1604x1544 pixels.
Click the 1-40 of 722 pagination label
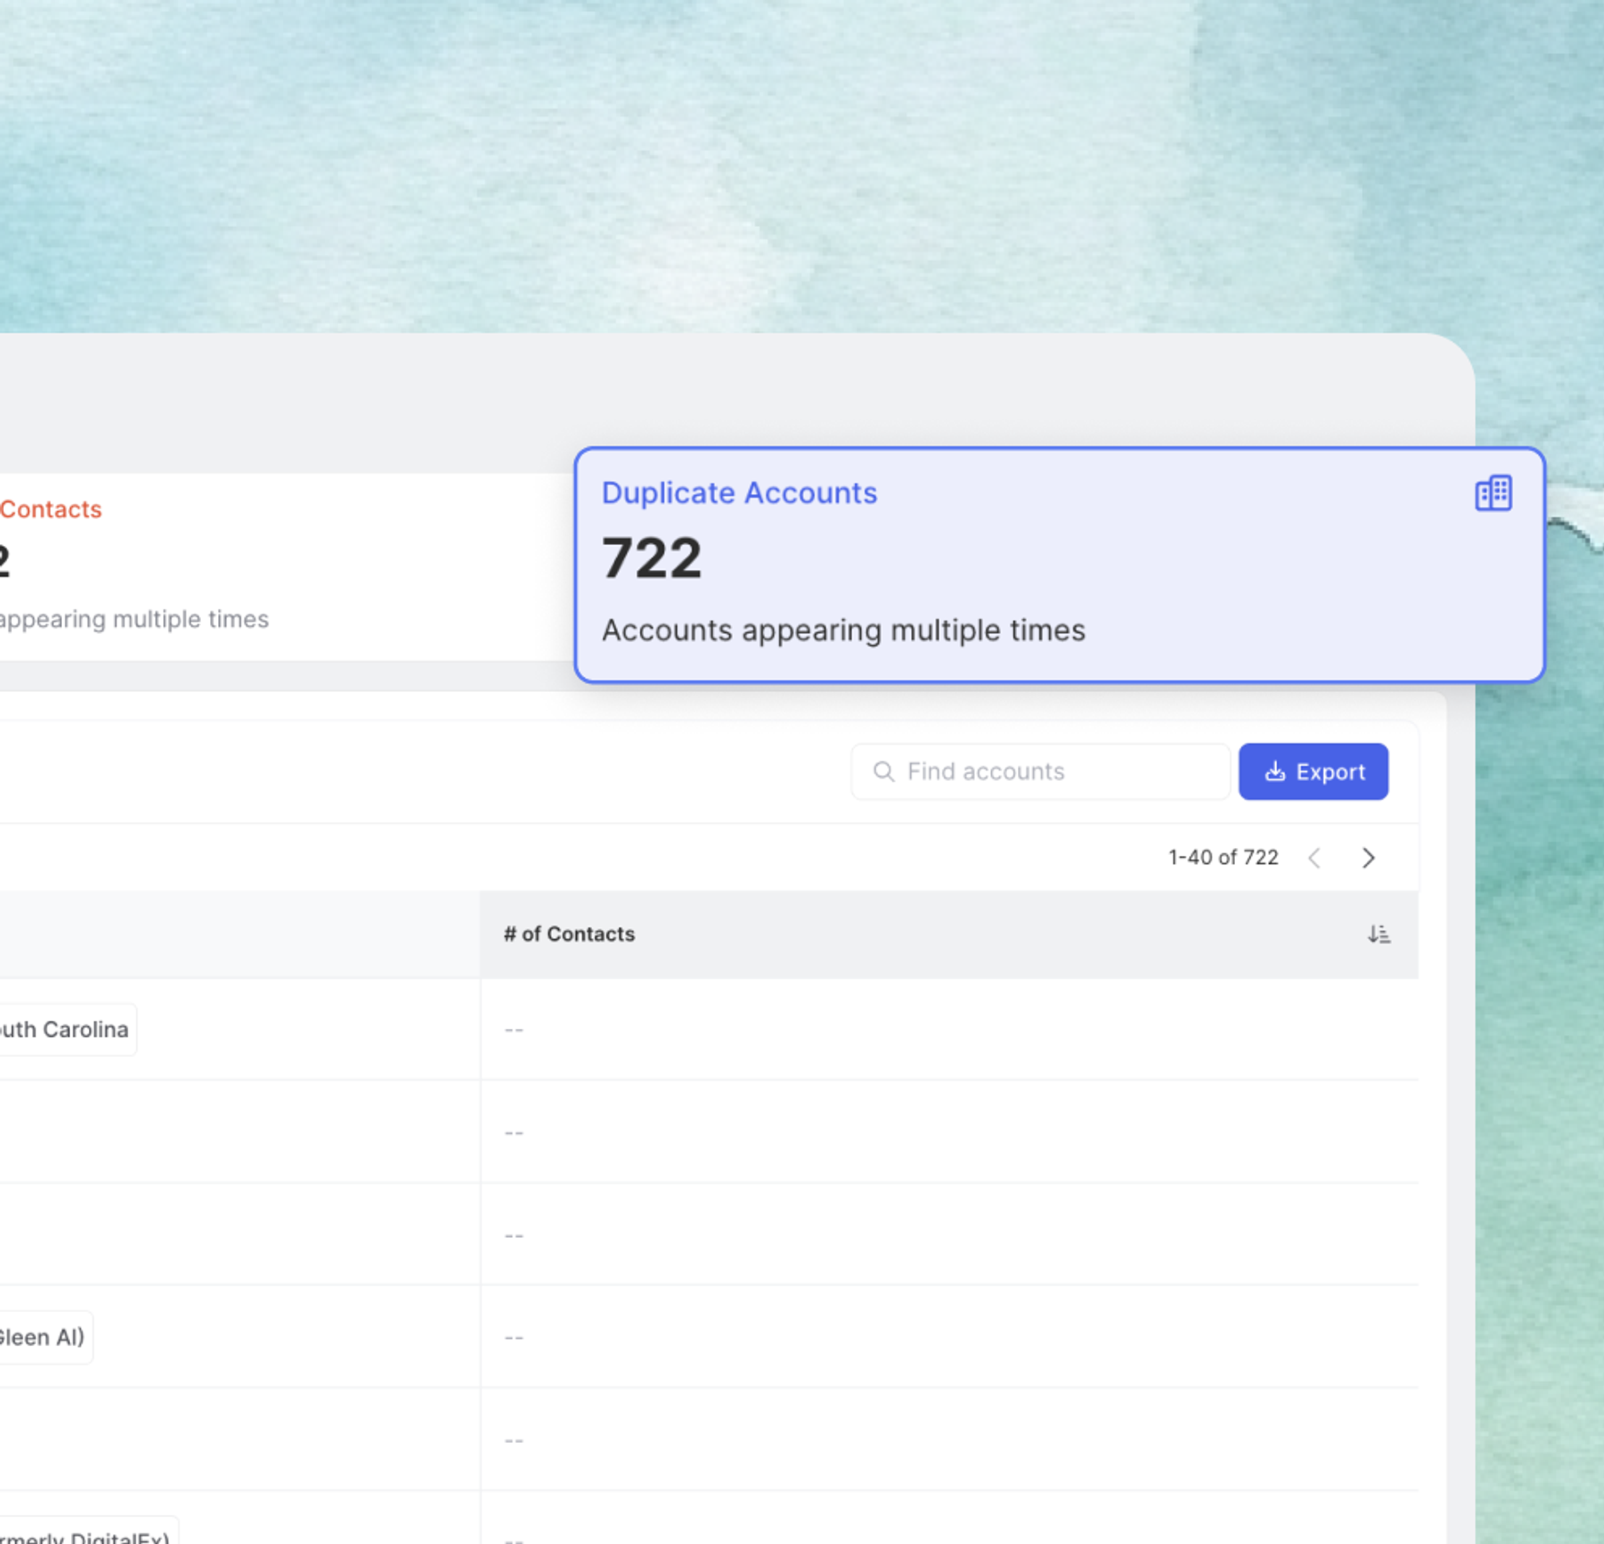coord(1222,857)
